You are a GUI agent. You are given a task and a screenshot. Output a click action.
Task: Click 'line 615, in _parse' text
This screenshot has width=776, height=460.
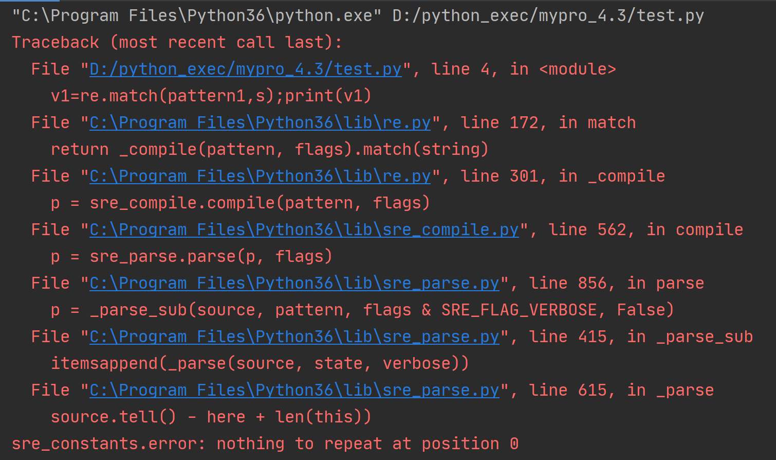click(621, 390)
